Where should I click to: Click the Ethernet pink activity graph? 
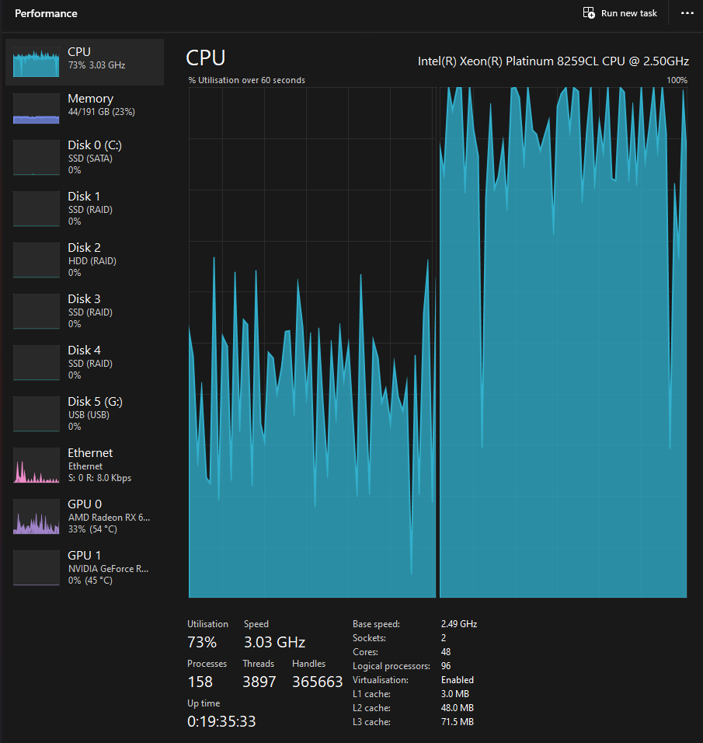tap(36, 465)
